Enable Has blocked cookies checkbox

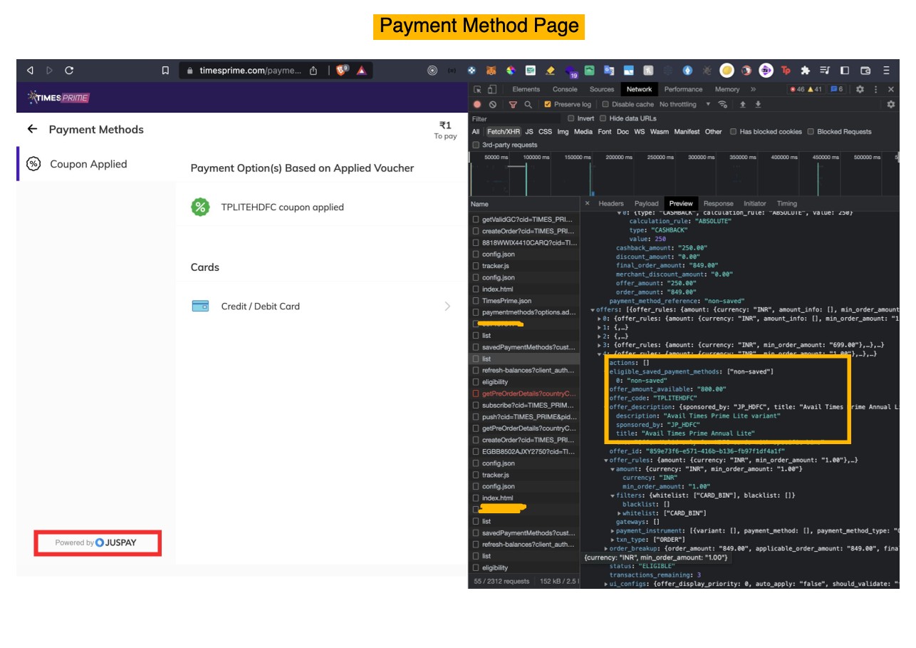click(x=734, y=132)
